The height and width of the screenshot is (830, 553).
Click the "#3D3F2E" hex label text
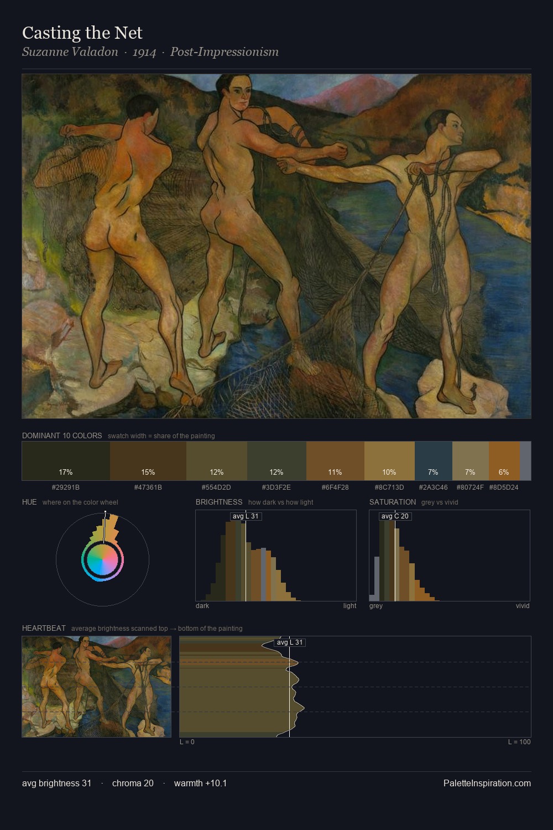pyautogui.click(x=276, y=487)
